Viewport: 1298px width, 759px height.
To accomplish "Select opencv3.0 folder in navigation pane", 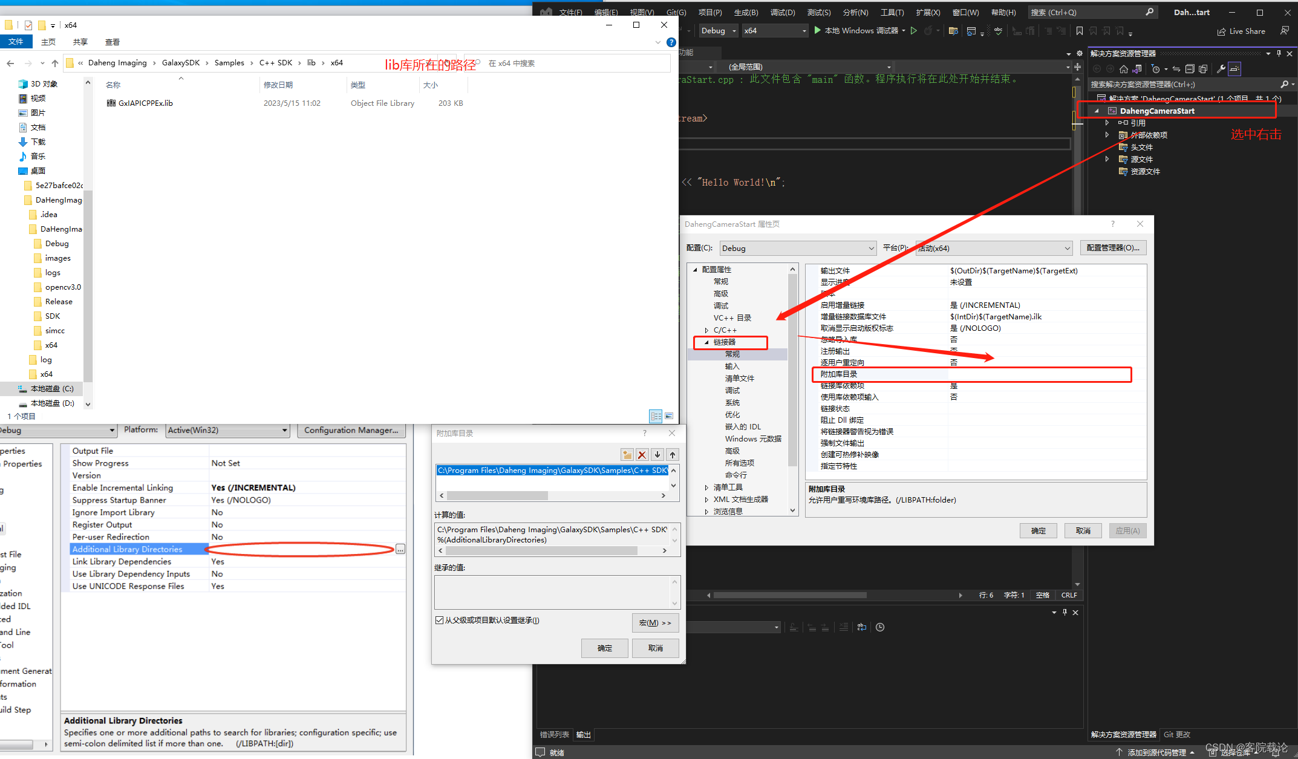I will point(57,287).
